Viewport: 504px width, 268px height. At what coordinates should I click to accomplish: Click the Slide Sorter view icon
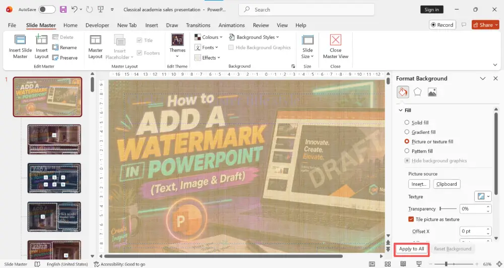coord(388,264)
